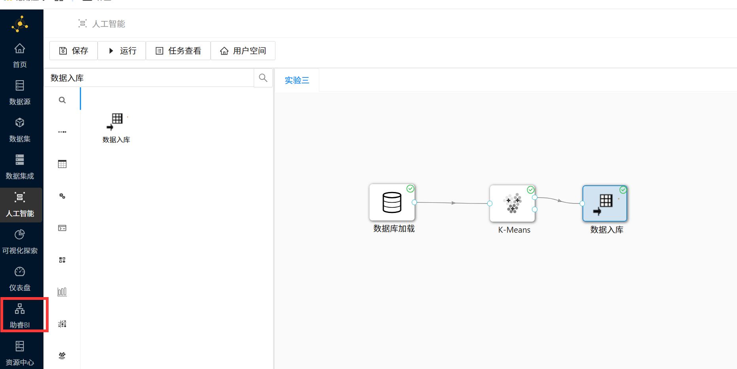The image size is (737, 369).
Task: Click 数据入库 component in search results
Action: (x=116, y=128)
